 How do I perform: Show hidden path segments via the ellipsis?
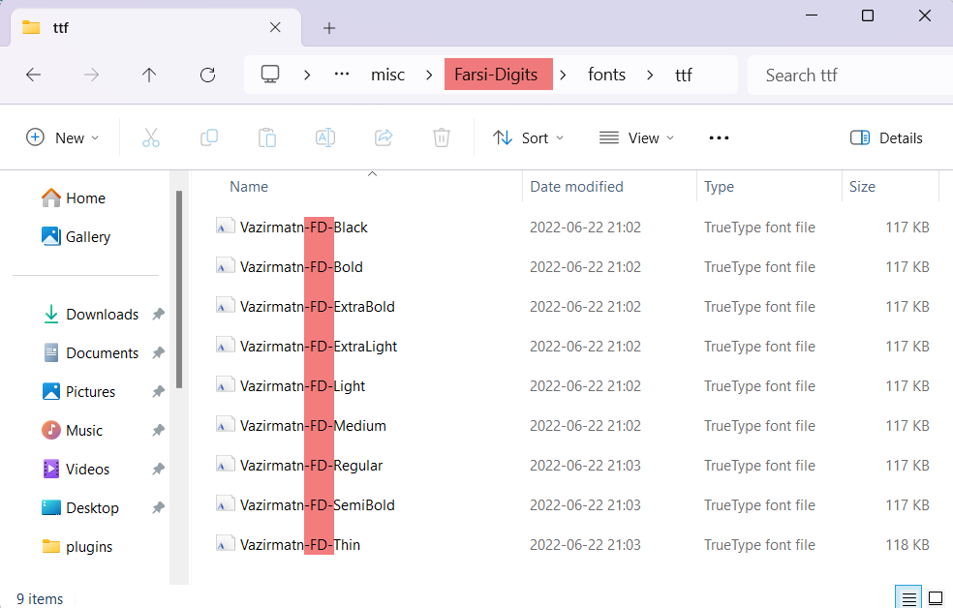tap(342, 75)
